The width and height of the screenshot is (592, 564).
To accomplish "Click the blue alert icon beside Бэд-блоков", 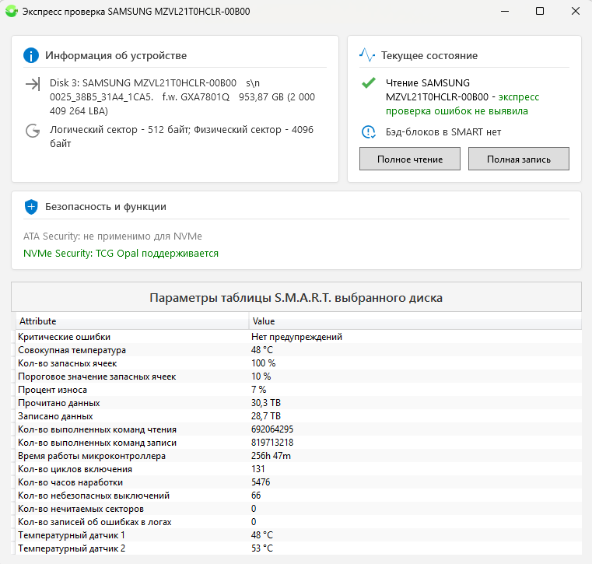I will (369, 131).
